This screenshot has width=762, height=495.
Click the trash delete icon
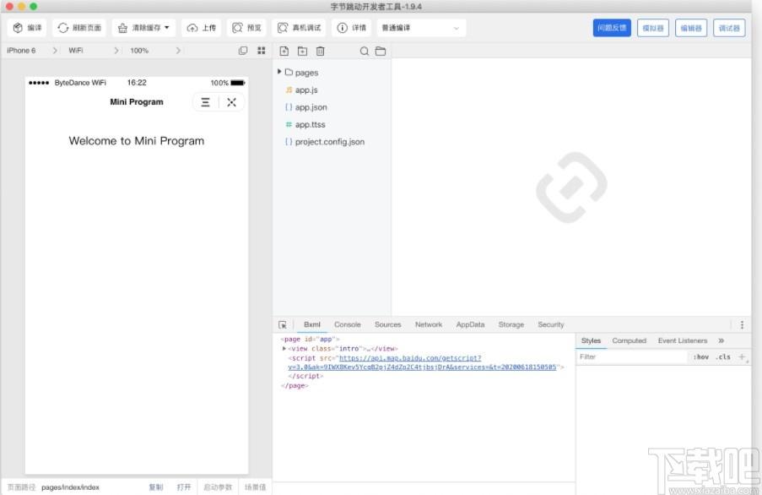point(321,51)
